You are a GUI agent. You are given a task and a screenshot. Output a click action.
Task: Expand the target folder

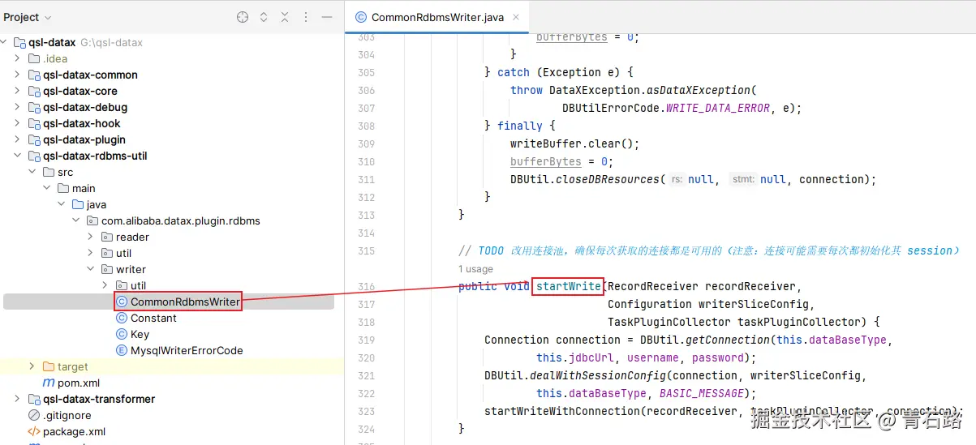(32, 366)
